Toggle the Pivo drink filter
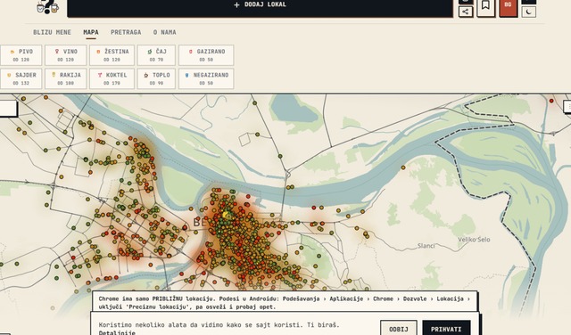 [x=21, y=55]
